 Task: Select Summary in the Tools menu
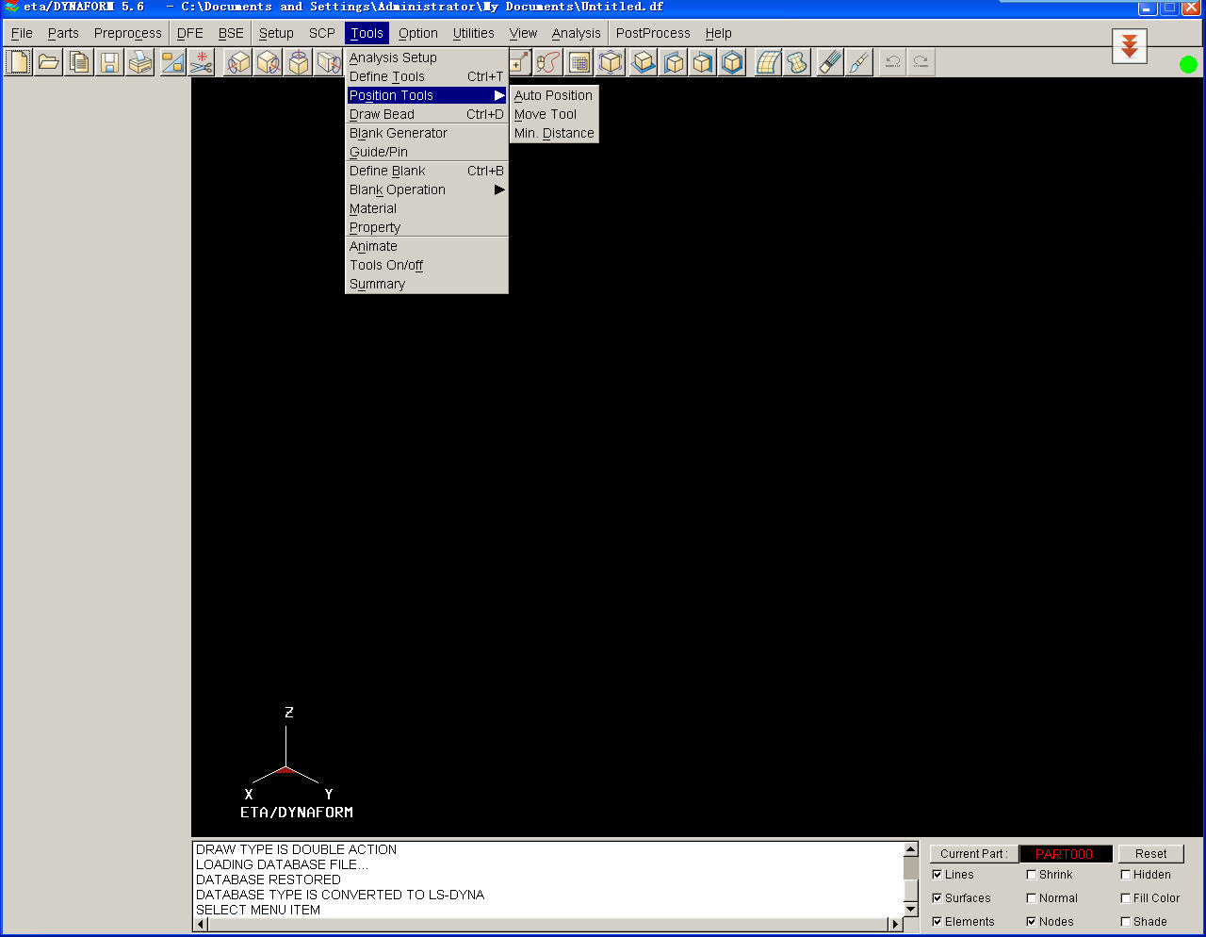pos(427,284)
